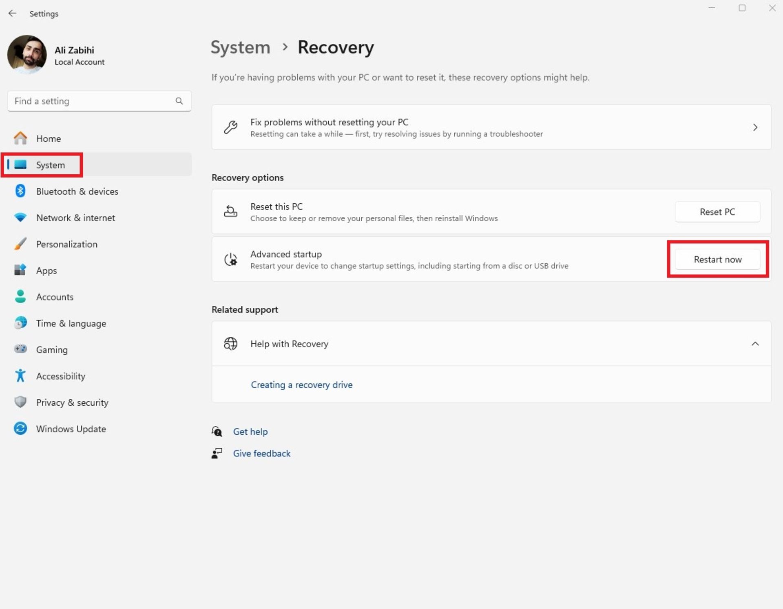Click the Get help link
Screen dimensions: 783x609
(x=250, y=431)
